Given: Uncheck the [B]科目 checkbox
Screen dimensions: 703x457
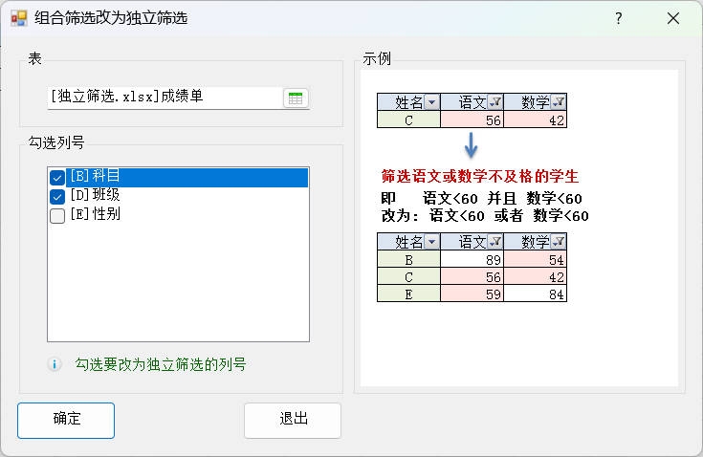Looking at the screenshot, I should [x=57, y=177].
